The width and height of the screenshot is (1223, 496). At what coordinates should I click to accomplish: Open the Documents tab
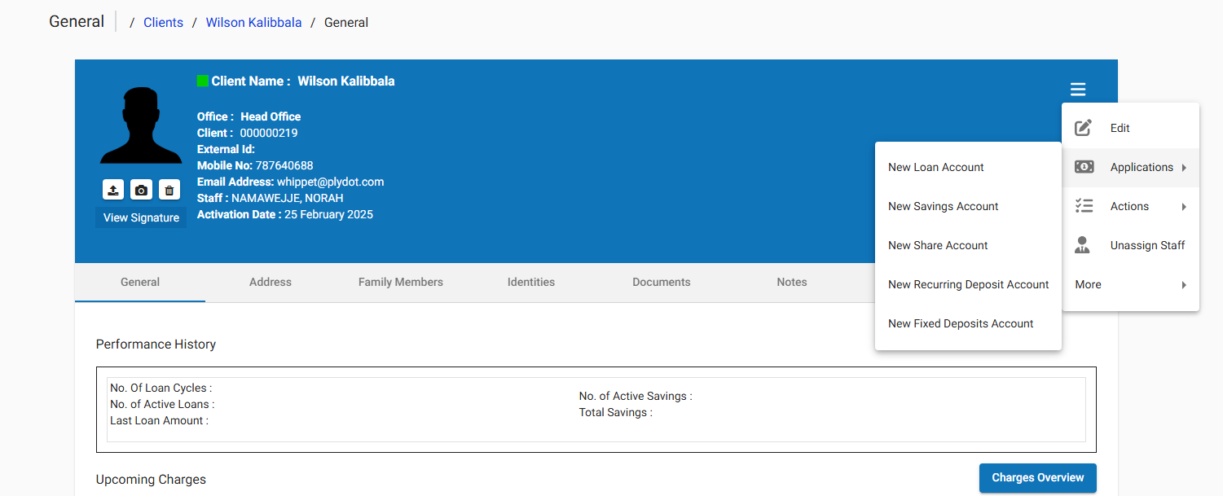coord(661,282)
